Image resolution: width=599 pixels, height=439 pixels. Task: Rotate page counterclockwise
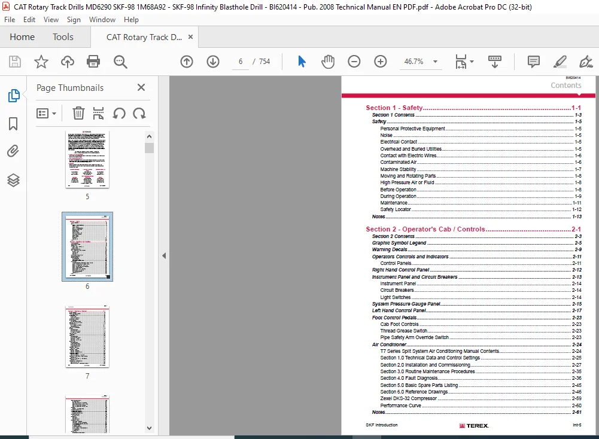click(119, 114)
